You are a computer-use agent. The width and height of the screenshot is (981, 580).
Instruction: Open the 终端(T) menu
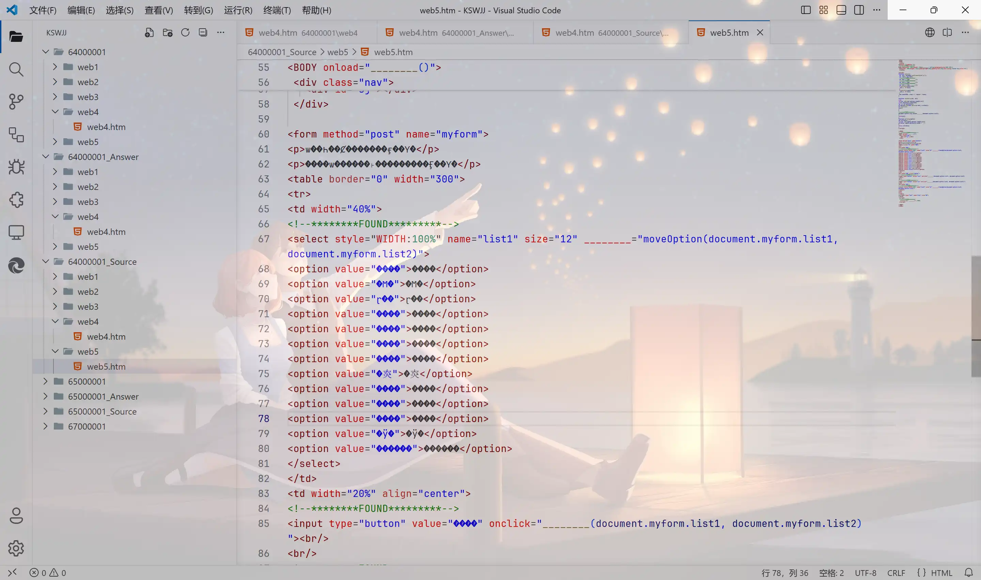click(277, 10)
